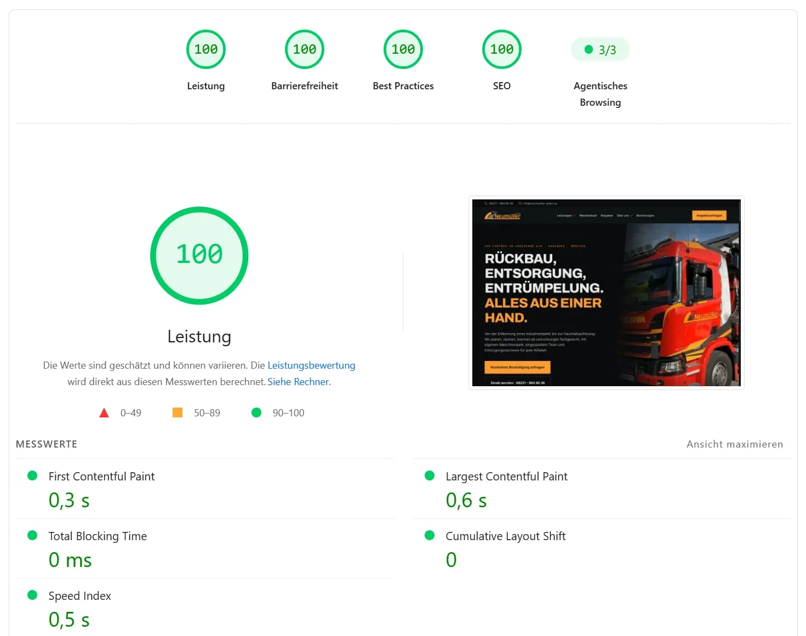Screen dimensions: 806x636
Task: Jump to the SEO 100 score gauge
Action: pyautogui.click(x=502, y=49)
